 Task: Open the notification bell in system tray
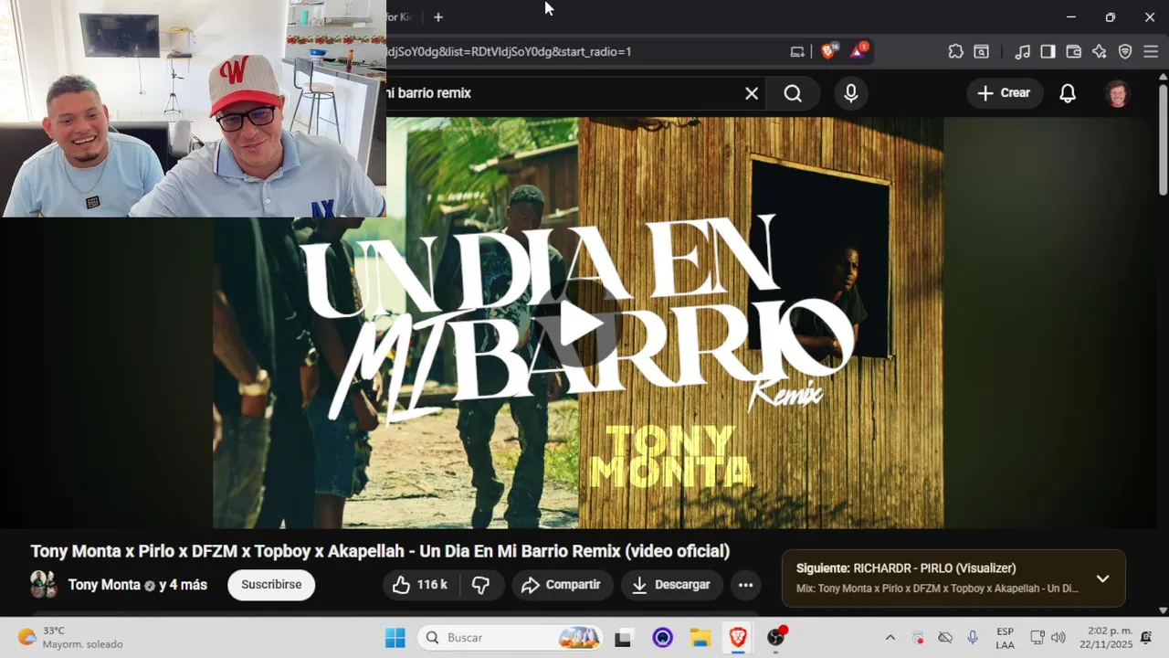[x=1146, y=638]
